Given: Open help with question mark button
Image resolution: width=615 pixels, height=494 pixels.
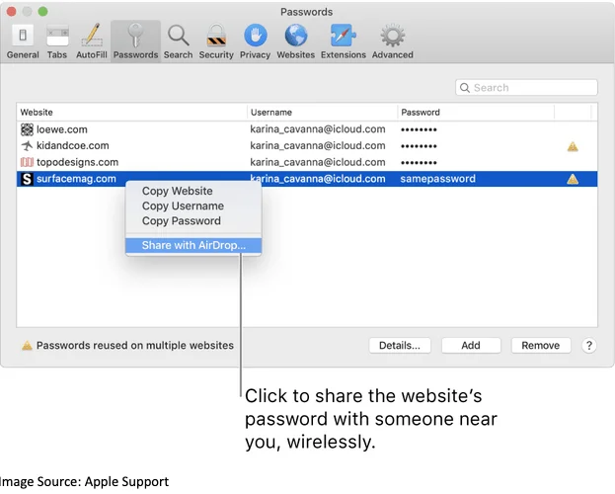Looking at the screenshot, I should [x=589, y=346].
